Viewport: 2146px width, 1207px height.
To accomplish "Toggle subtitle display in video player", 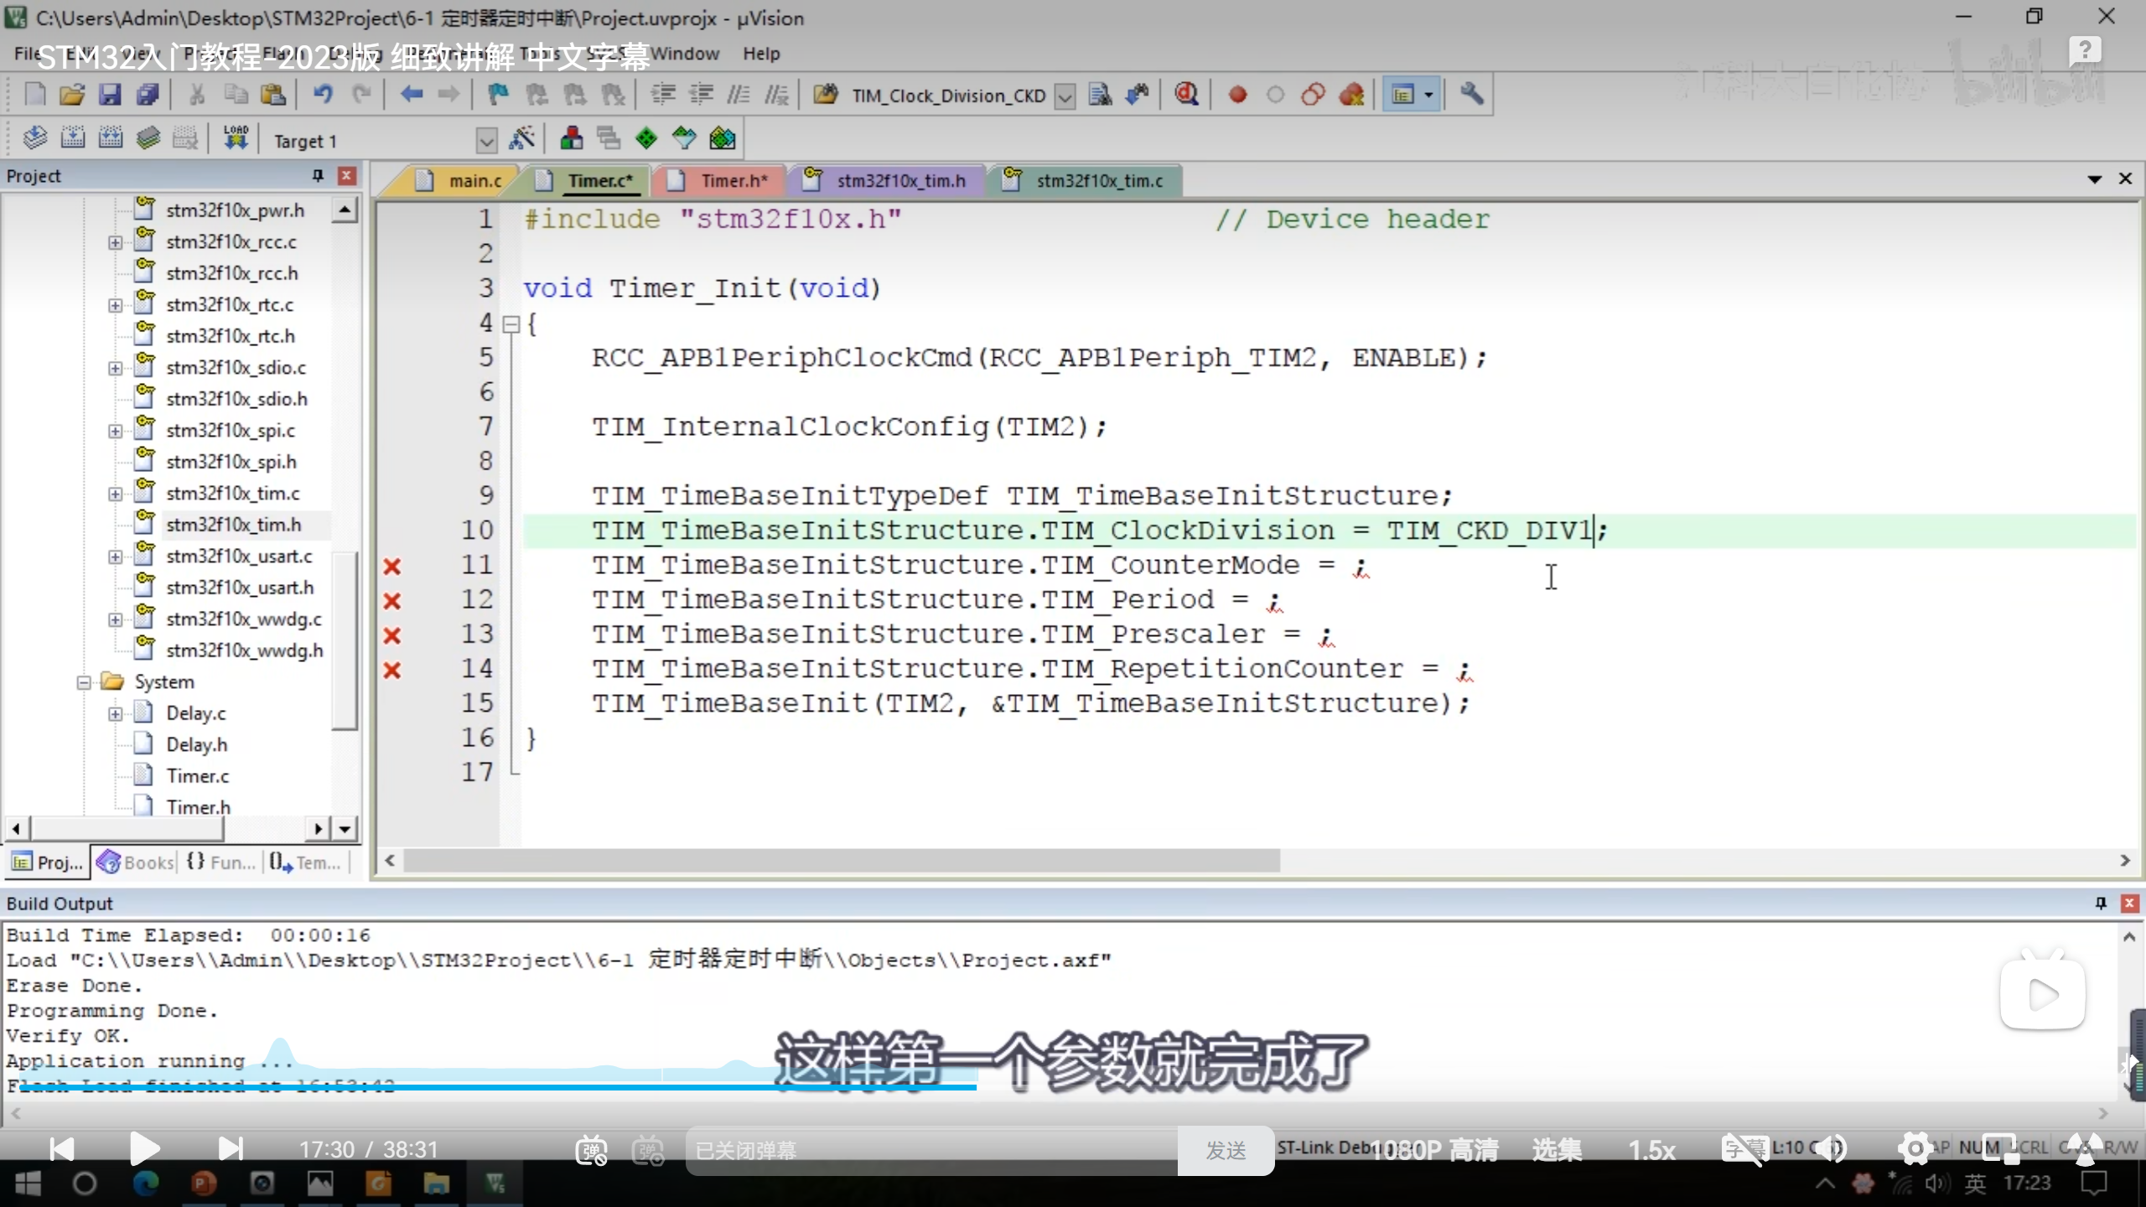I will pos(1744,1148).
